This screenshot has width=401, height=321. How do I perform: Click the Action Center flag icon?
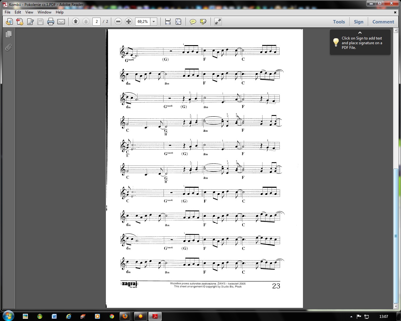(x=359, y=317)
